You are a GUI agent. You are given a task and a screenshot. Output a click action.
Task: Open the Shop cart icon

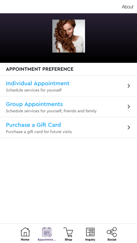(x=68, y=232)
